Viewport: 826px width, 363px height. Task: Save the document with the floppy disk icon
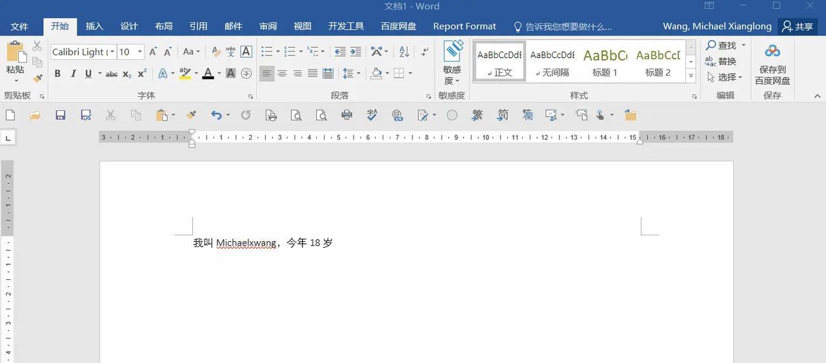61,115
